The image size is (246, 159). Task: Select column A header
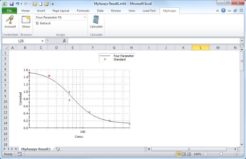(13, 48)
